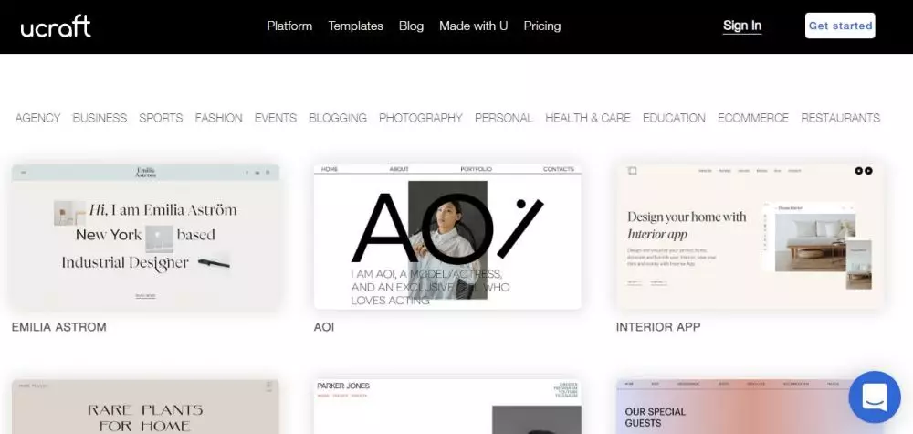Image resolution: width=913 pixels, height=434 pixels.
Task: Visit the Made with U page
Action: click(473, 26)
